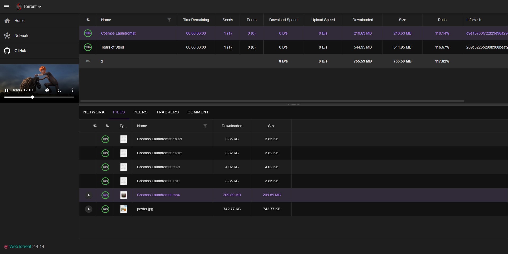The height and width of the screenshot is (254, 508).
Task: Filter files by Name column
Action: [205, 126]
